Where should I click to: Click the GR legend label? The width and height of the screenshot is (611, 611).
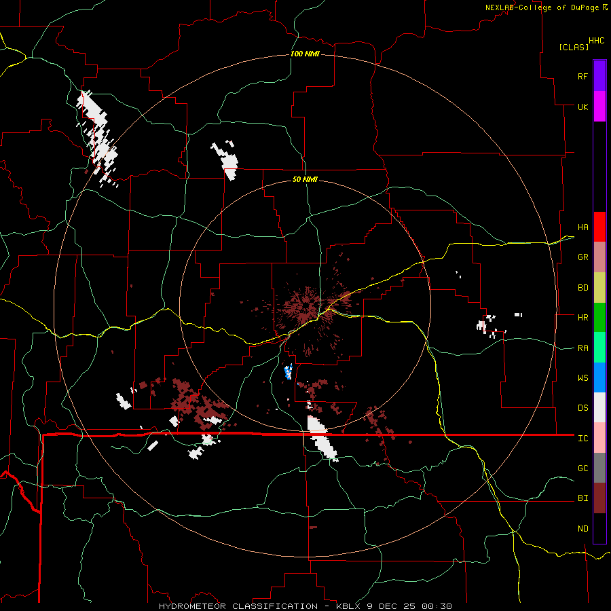click(x=582, y=257)
